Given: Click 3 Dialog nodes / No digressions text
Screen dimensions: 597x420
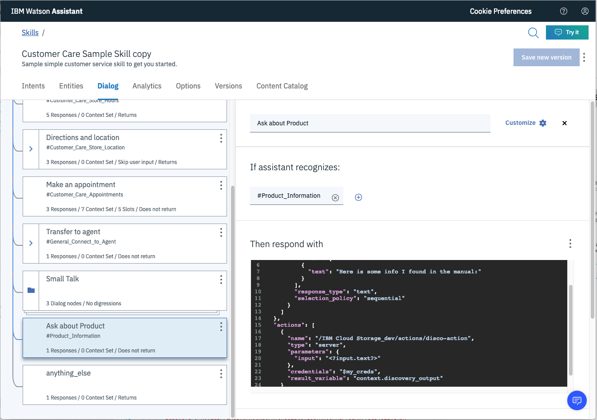Looking at the screenshot, I should [84, 304].
